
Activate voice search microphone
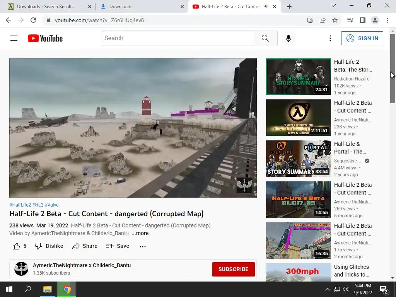click(x=288, y=38)
